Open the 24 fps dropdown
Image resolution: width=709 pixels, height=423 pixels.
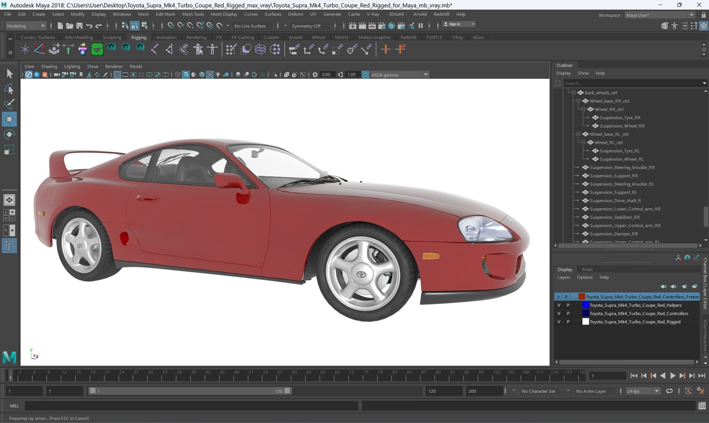click(x=642, y=391)
